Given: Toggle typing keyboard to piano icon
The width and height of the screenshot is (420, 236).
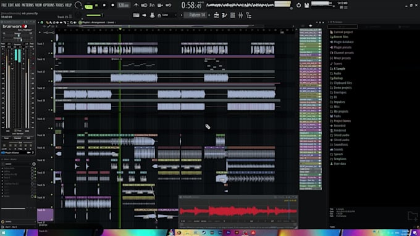Looking at the screenshot, I should [x=136, y=15].
